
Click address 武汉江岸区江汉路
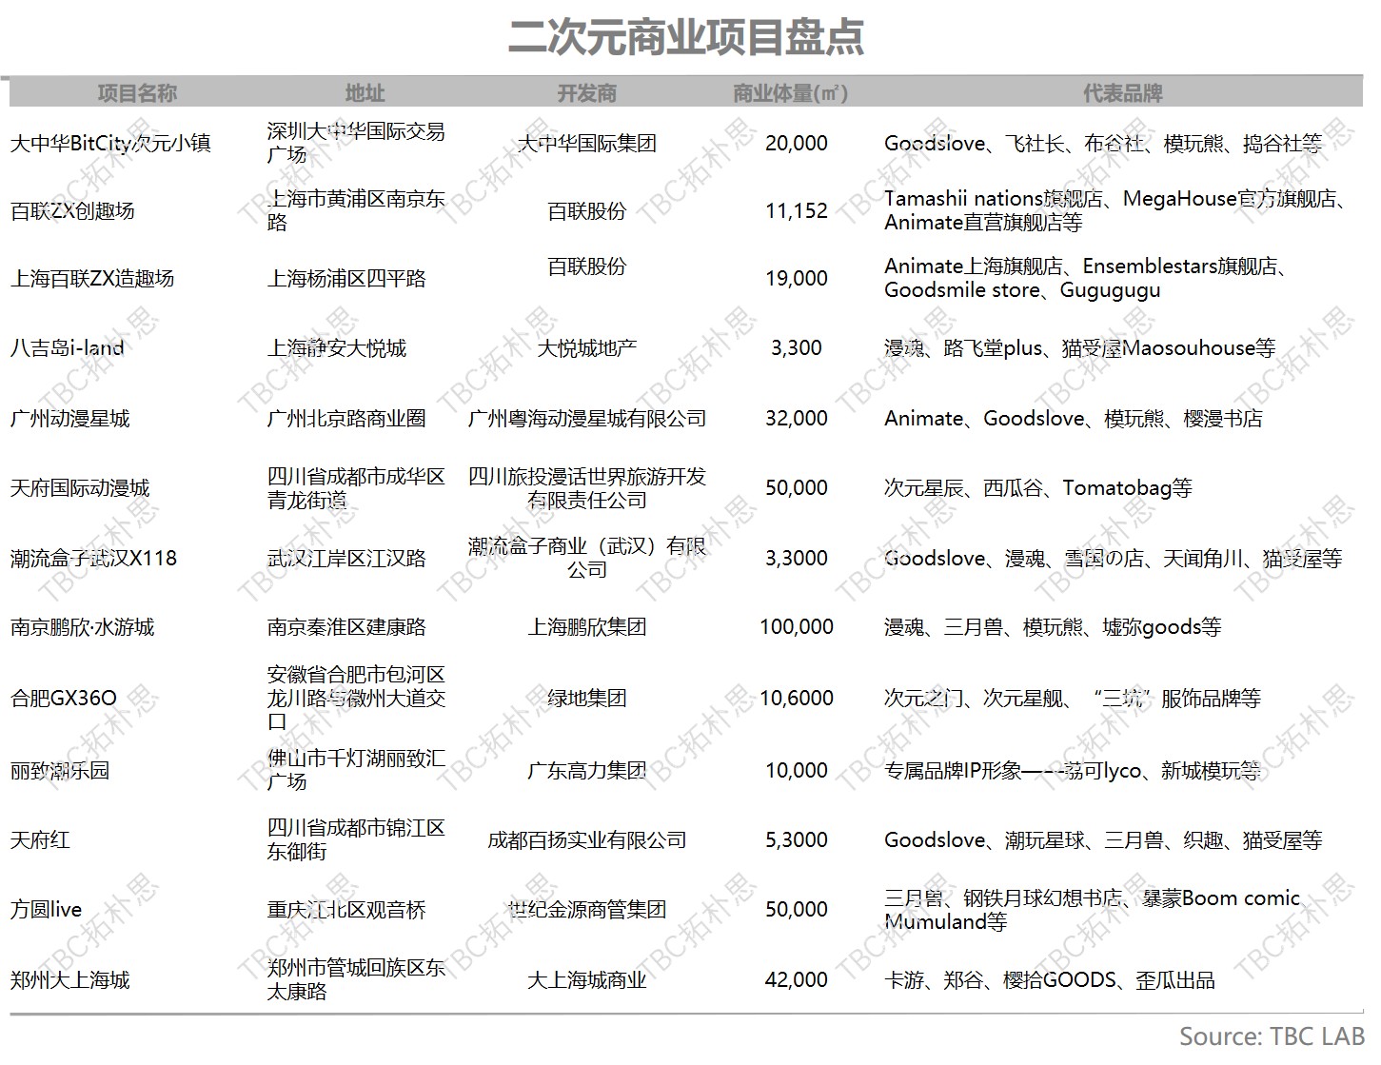click(x=346, y=559)
